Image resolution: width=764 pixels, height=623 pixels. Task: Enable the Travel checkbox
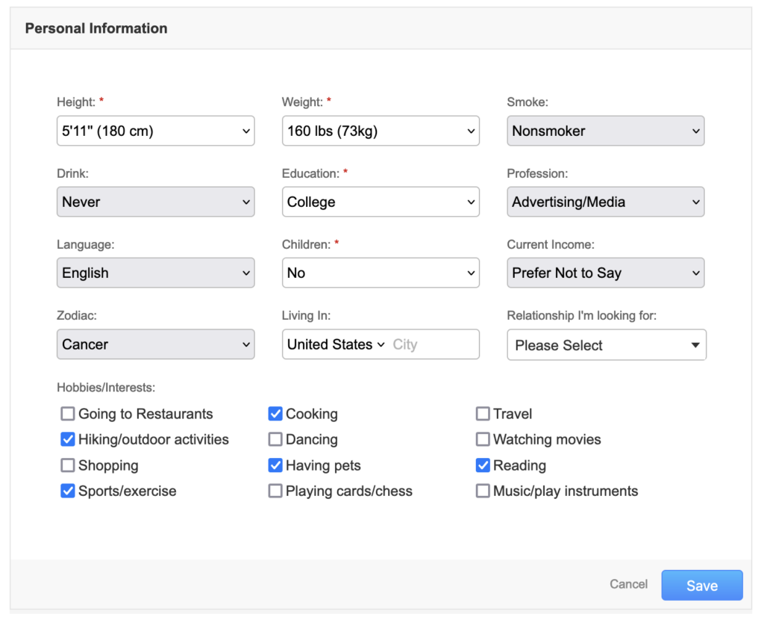click(x=483, y=414)
